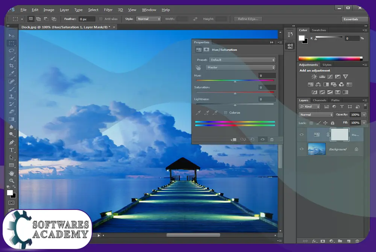This screenshot has height=252, width=376.
Task: Open the Image menu
Action: [x=49, y=10]
